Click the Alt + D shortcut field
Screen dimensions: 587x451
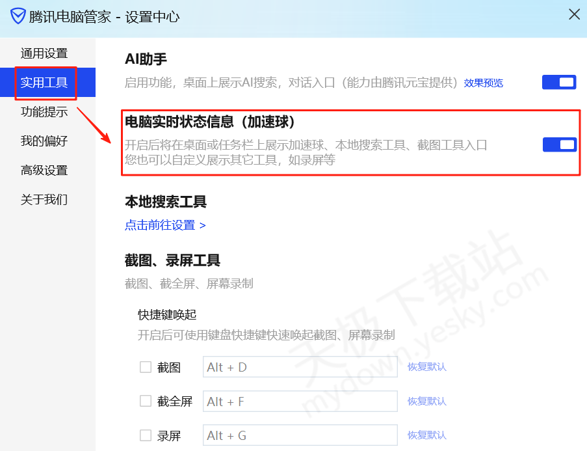click(300, 367)
